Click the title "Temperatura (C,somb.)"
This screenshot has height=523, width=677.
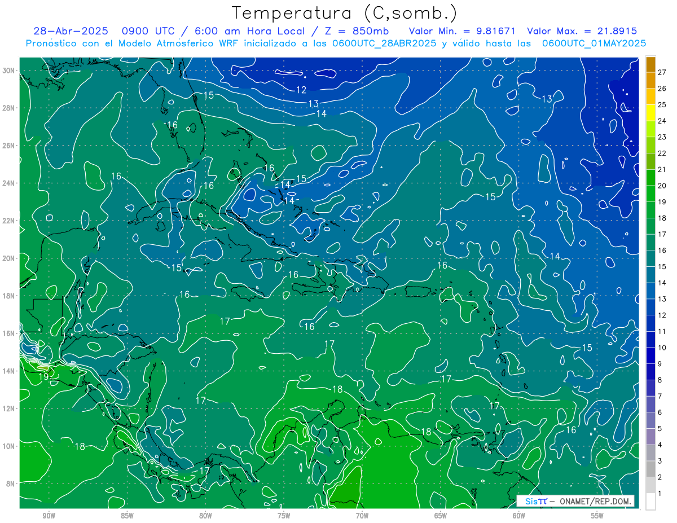(344, 13)
